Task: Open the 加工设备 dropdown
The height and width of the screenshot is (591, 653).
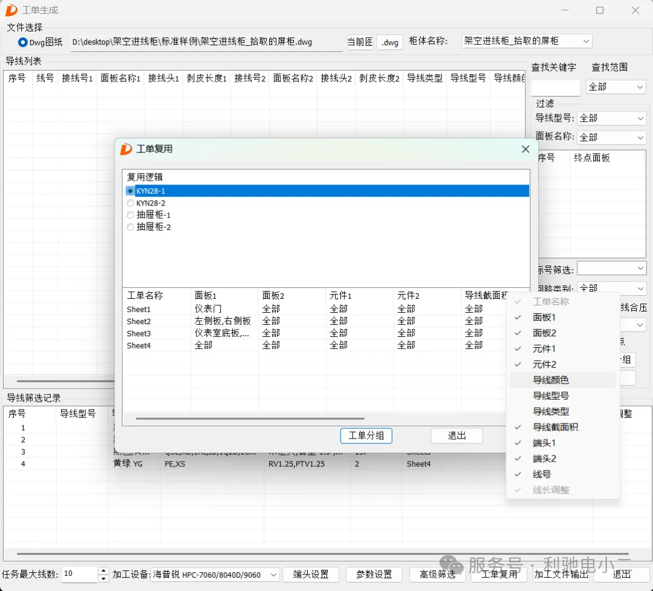Action: (215, 575)
